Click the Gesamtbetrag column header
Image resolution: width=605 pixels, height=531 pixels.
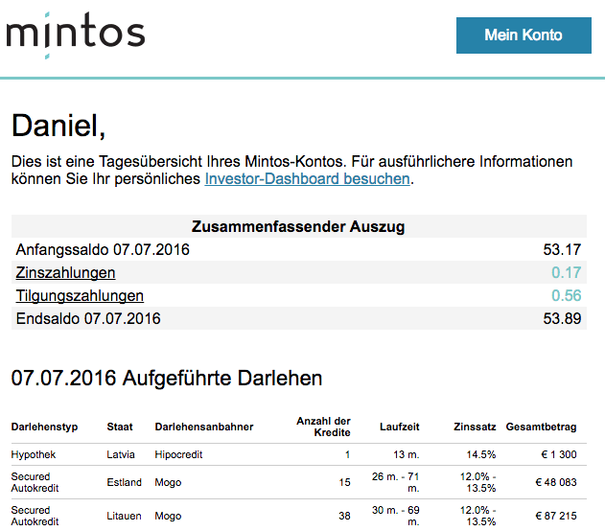[541, 427]
